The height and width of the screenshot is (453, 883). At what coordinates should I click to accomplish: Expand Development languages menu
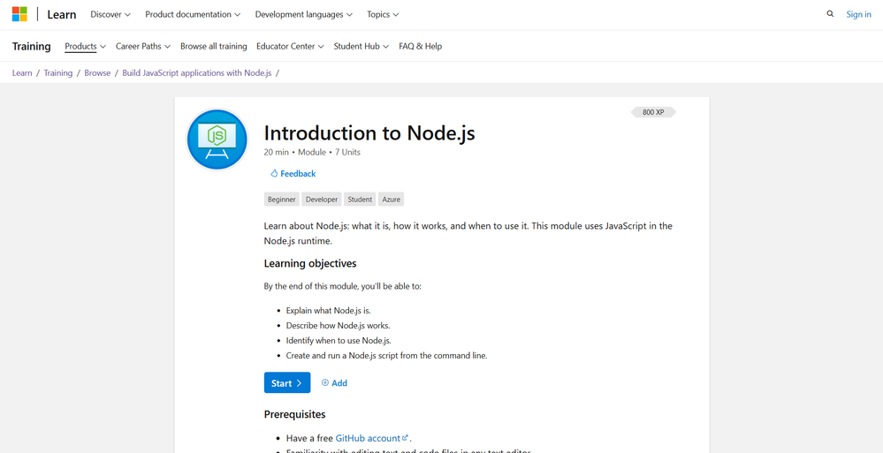point(304,15)
